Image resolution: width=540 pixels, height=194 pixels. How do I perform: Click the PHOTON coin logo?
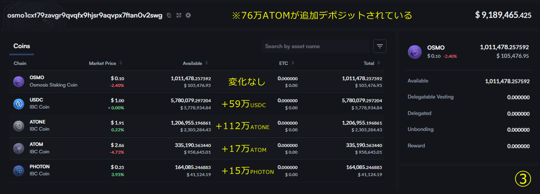[18, 170]
